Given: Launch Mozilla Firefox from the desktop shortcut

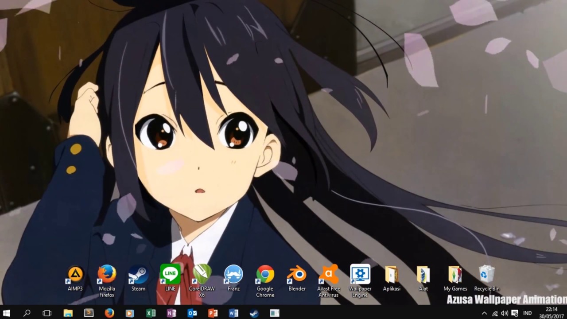Looking at the screenshot, I should point(107,281).
